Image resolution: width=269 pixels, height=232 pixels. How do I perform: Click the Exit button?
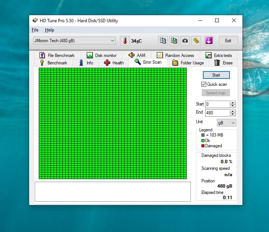click(x=228, y=41)
